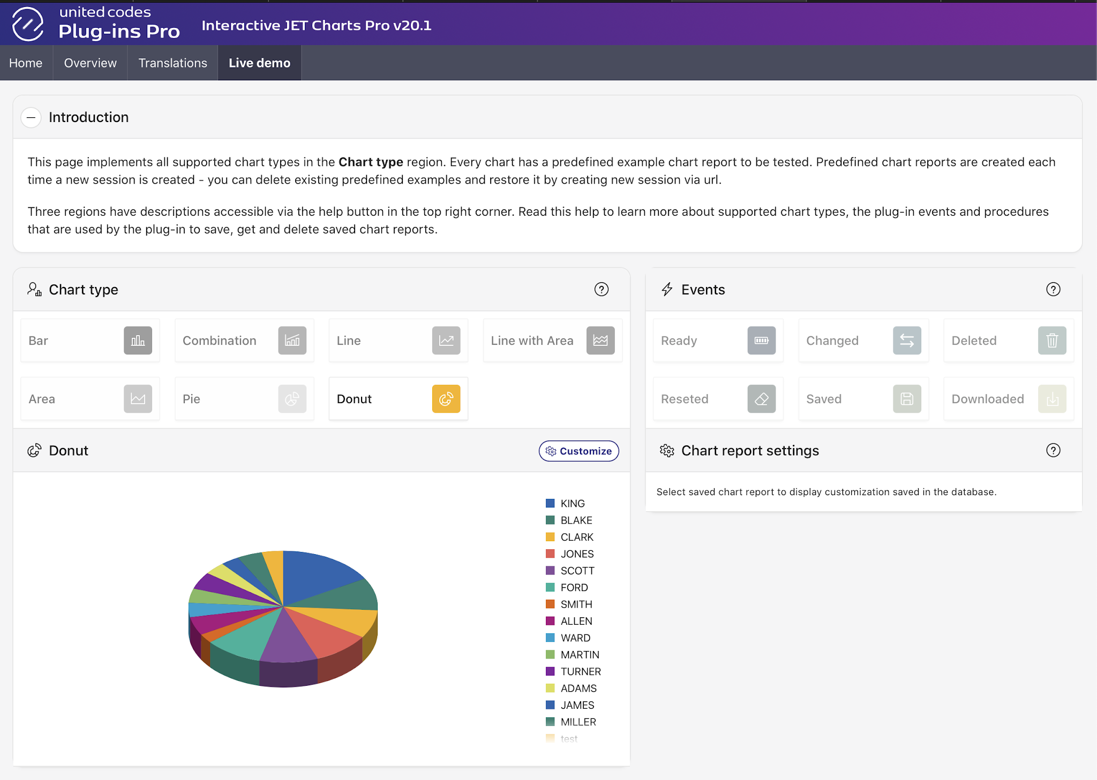This screenshot has width=1097, height=780.
Task: Go to the Translations tab
Action: coord(172,63)
